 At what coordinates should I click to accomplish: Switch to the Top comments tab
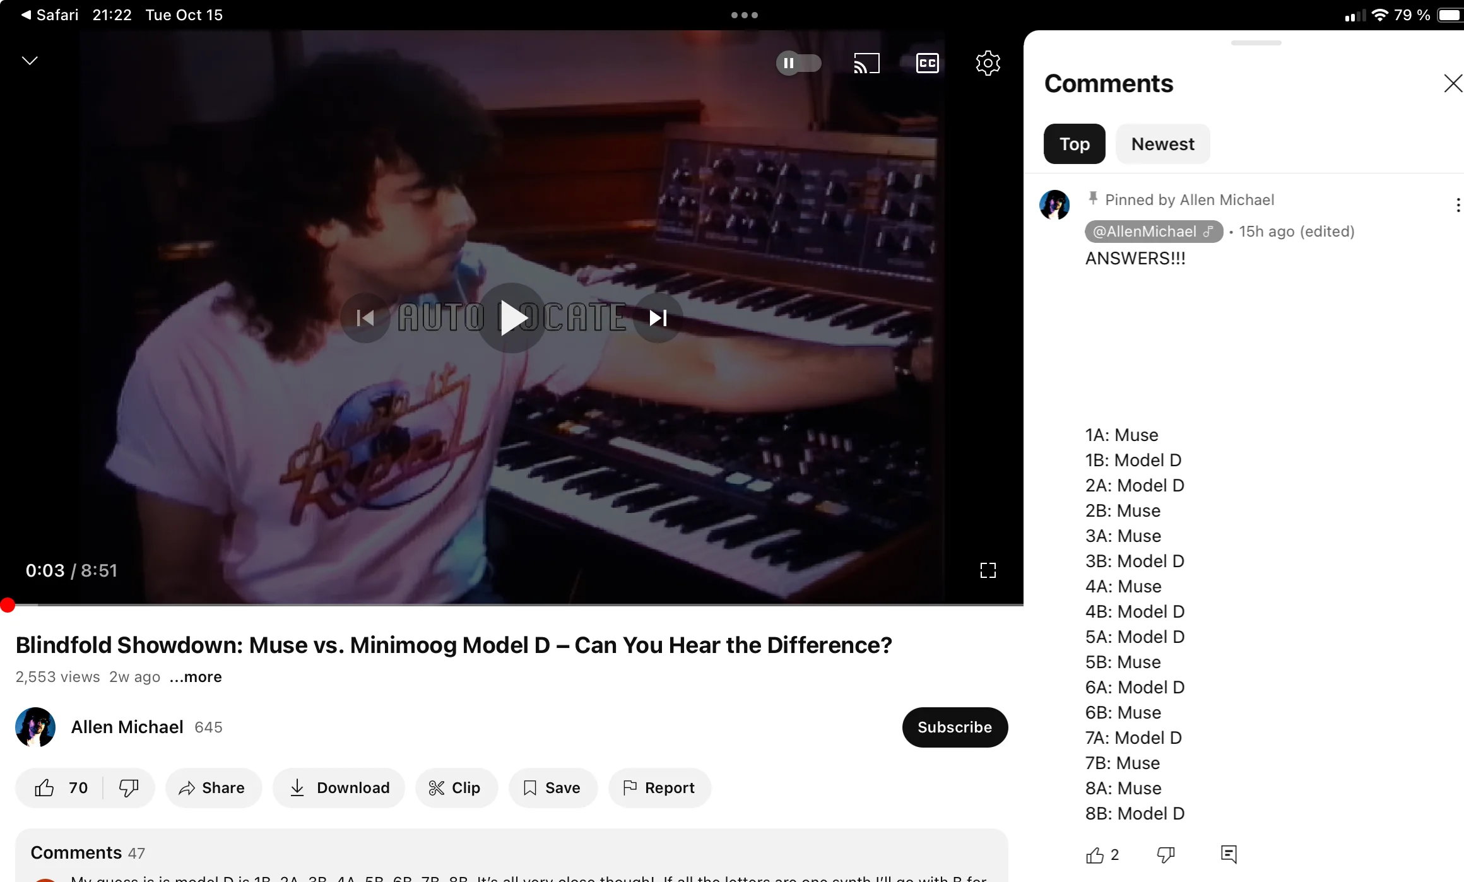click(1074, 144)
